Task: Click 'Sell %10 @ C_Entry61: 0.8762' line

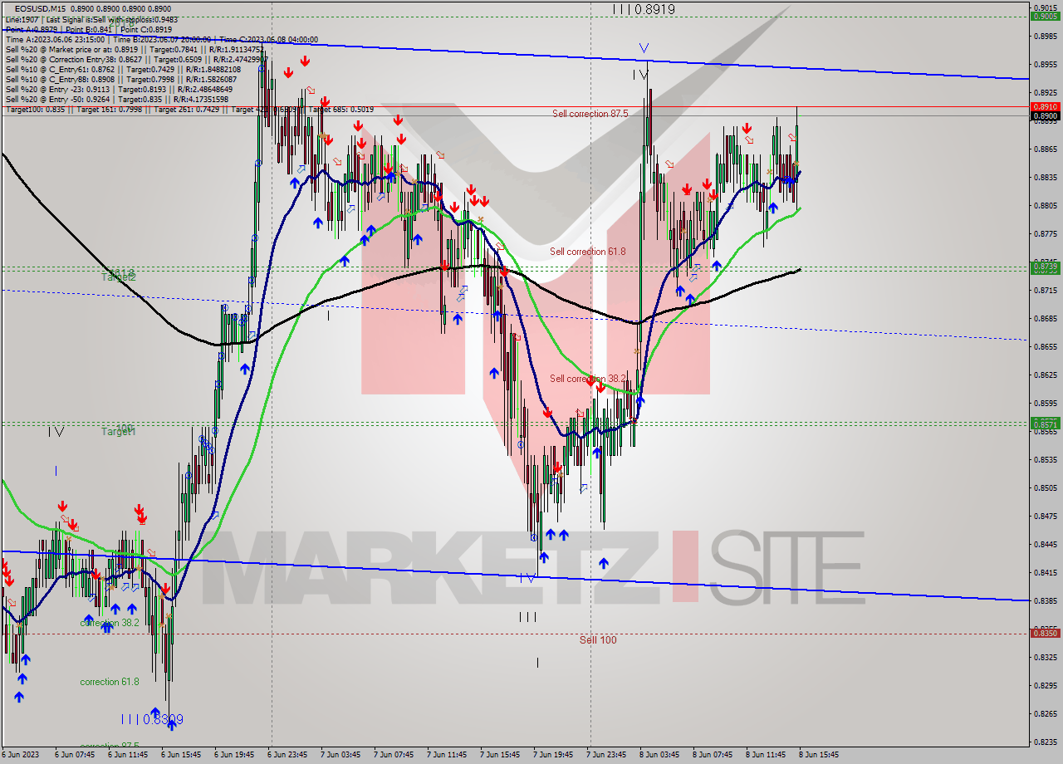Action: click(x=123, y=69)
